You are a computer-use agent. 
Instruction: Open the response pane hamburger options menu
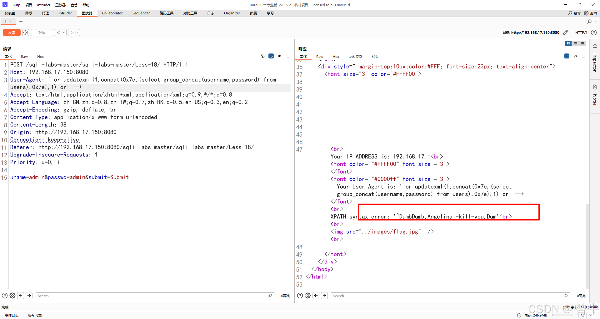583,56
